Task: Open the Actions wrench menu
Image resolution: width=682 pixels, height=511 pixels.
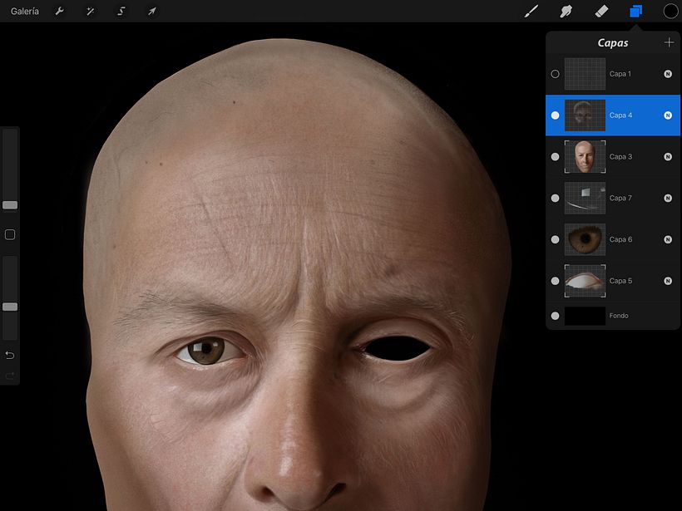Action: pyautogui.click(x=60, y=12)
